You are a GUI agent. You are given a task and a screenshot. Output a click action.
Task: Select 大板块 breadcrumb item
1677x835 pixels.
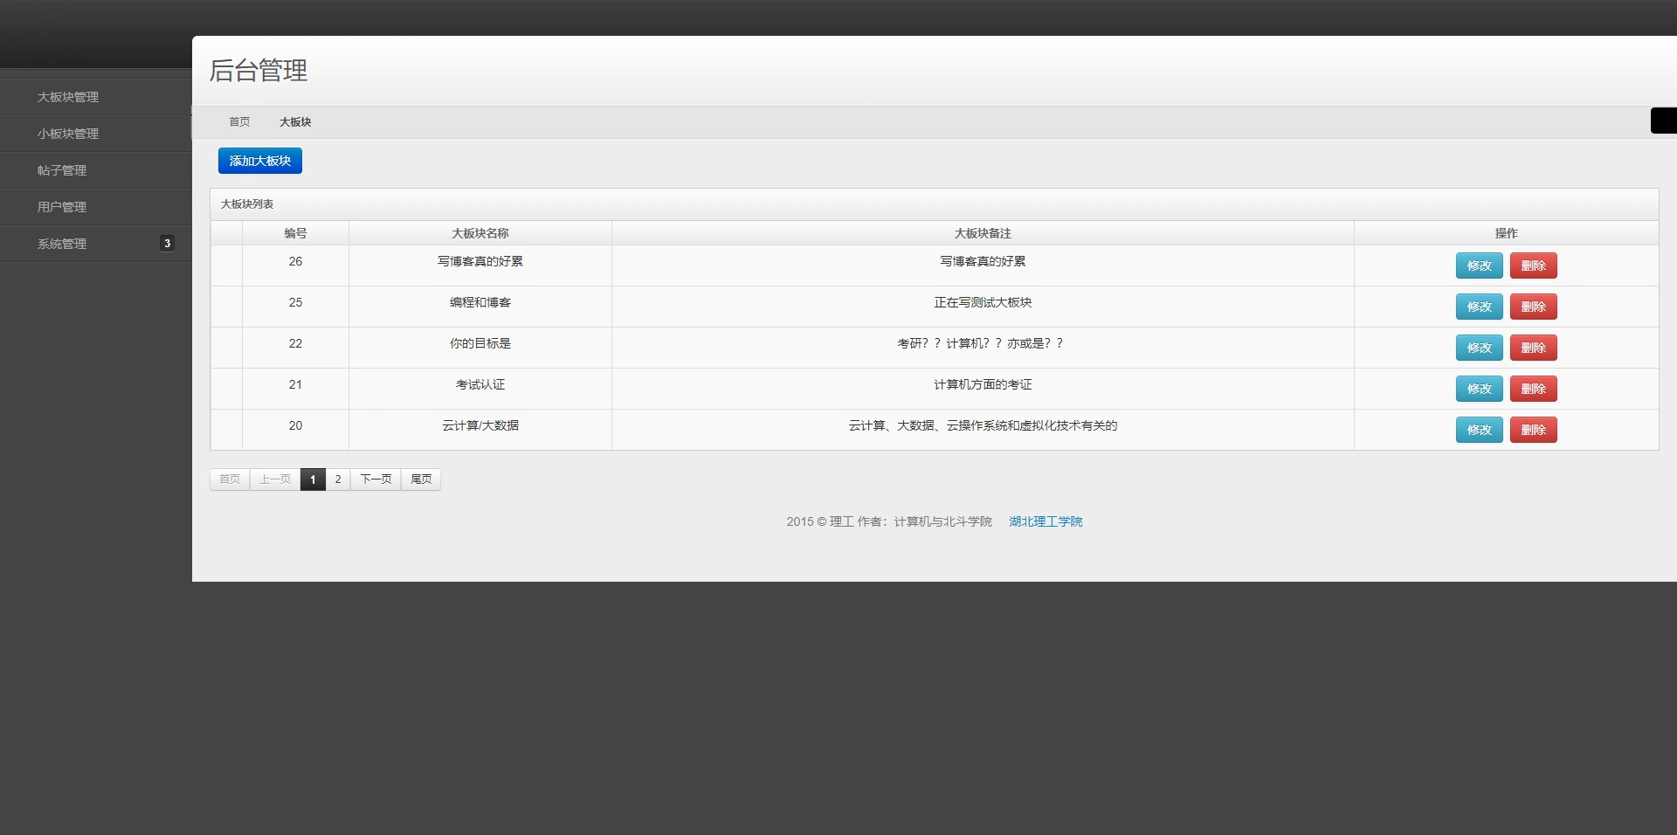coord(295,122)
